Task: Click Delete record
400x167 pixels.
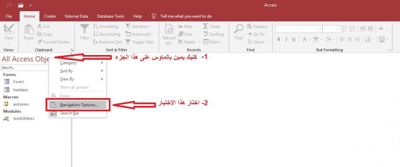Action: click(186, 42)
